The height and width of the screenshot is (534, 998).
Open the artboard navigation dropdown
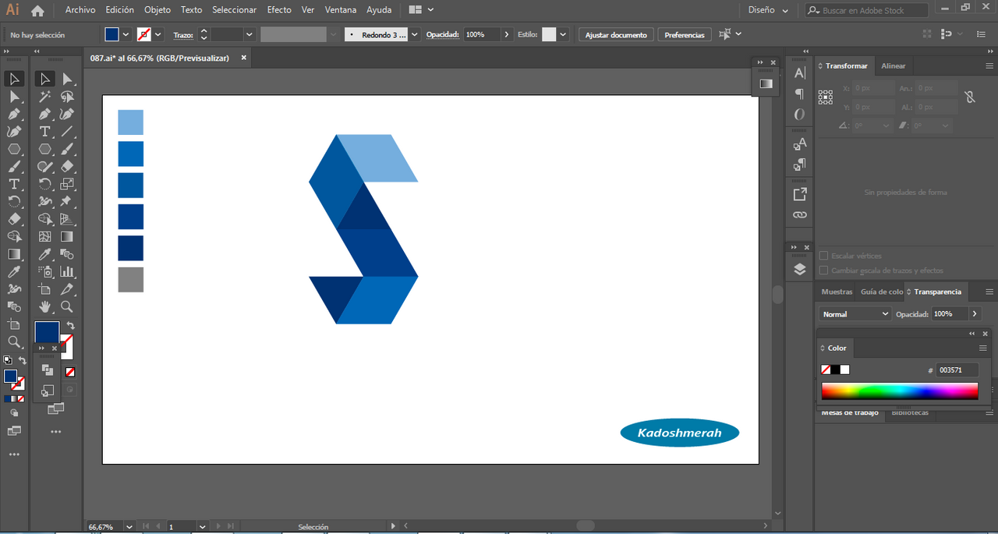coord(203,527)
